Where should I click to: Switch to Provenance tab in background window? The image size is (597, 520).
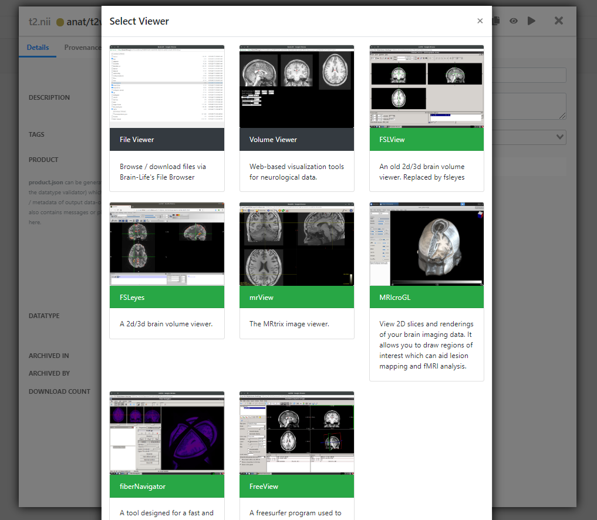point(83,48)
